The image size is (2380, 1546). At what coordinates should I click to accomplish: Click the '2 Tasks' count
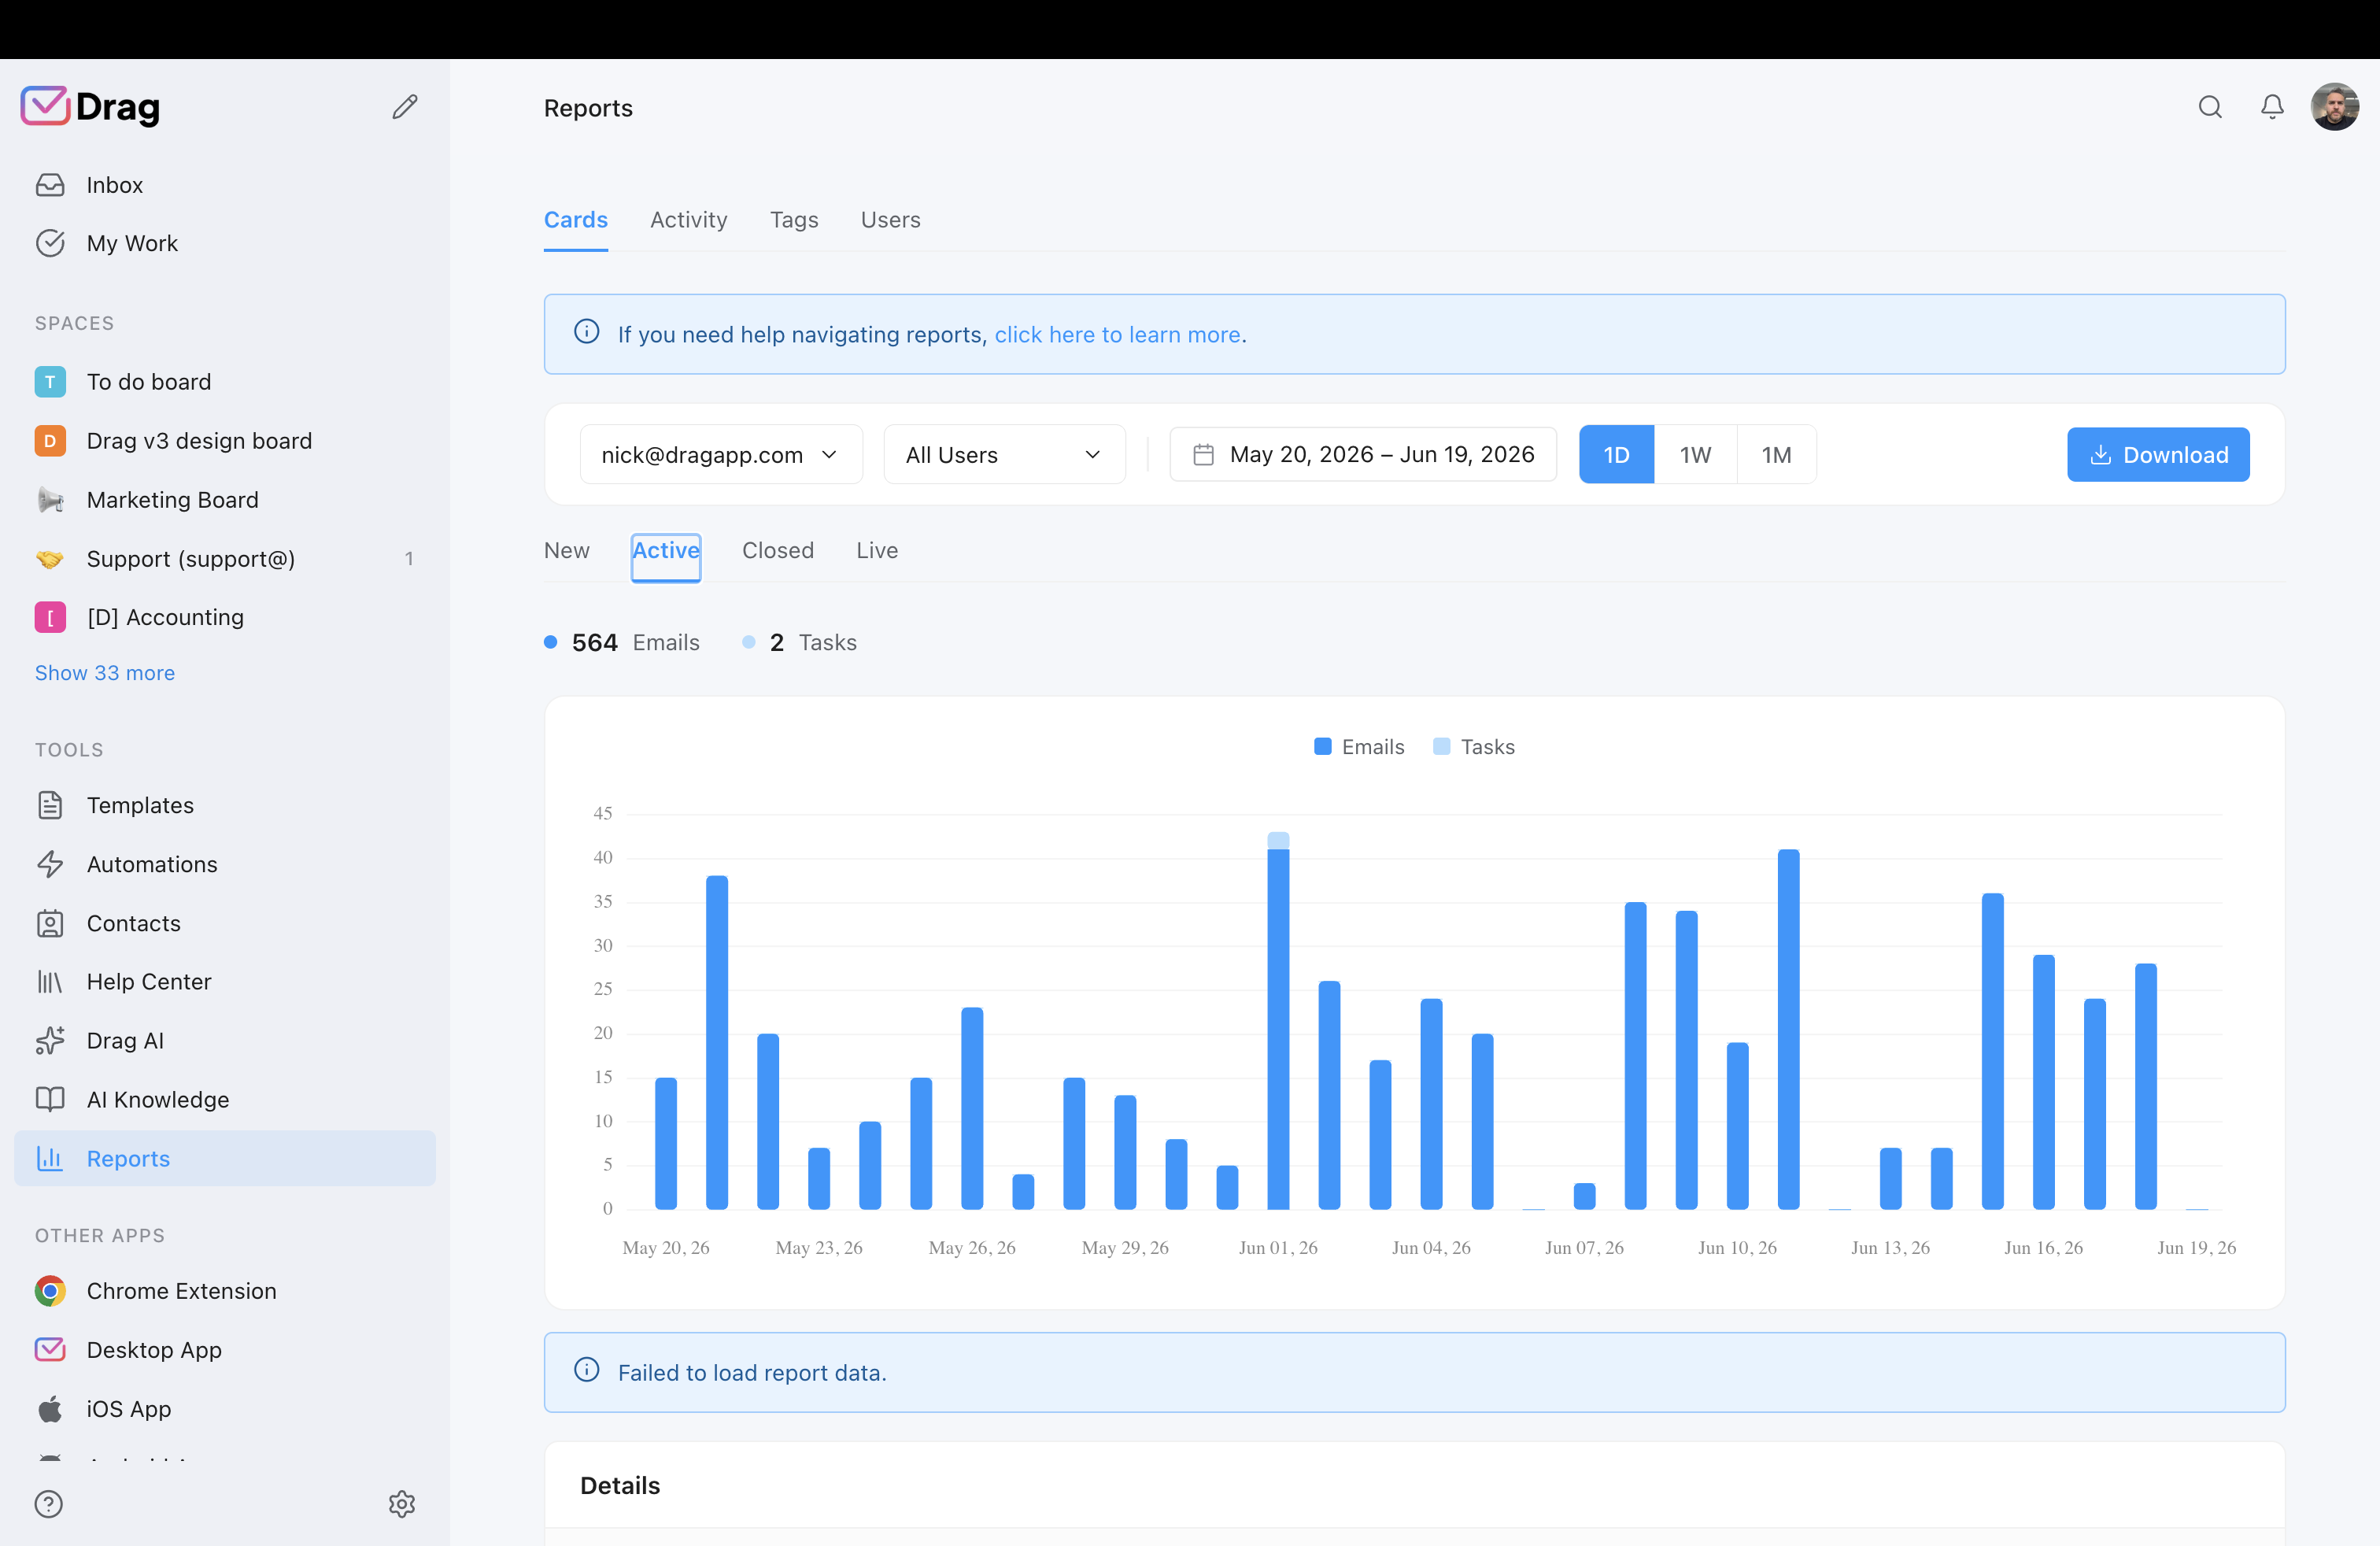click(800, 643)
